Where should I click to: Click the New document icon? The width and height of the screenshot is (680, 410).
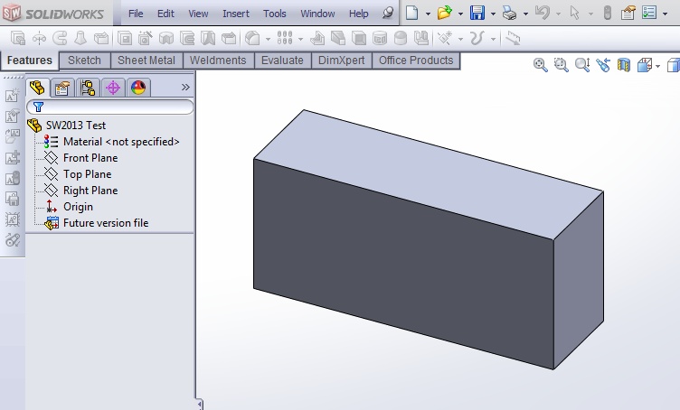click(x=411, y=13)
